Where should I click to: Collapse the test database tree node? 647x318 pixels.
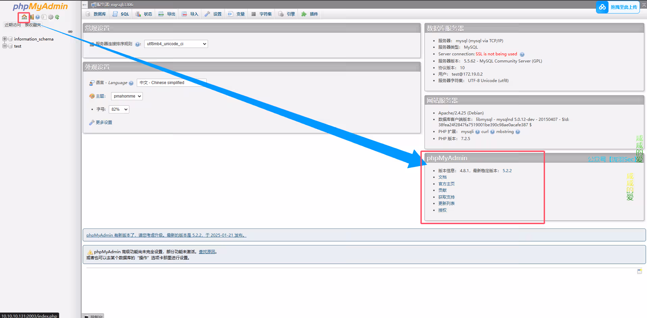tap(5, 46)
